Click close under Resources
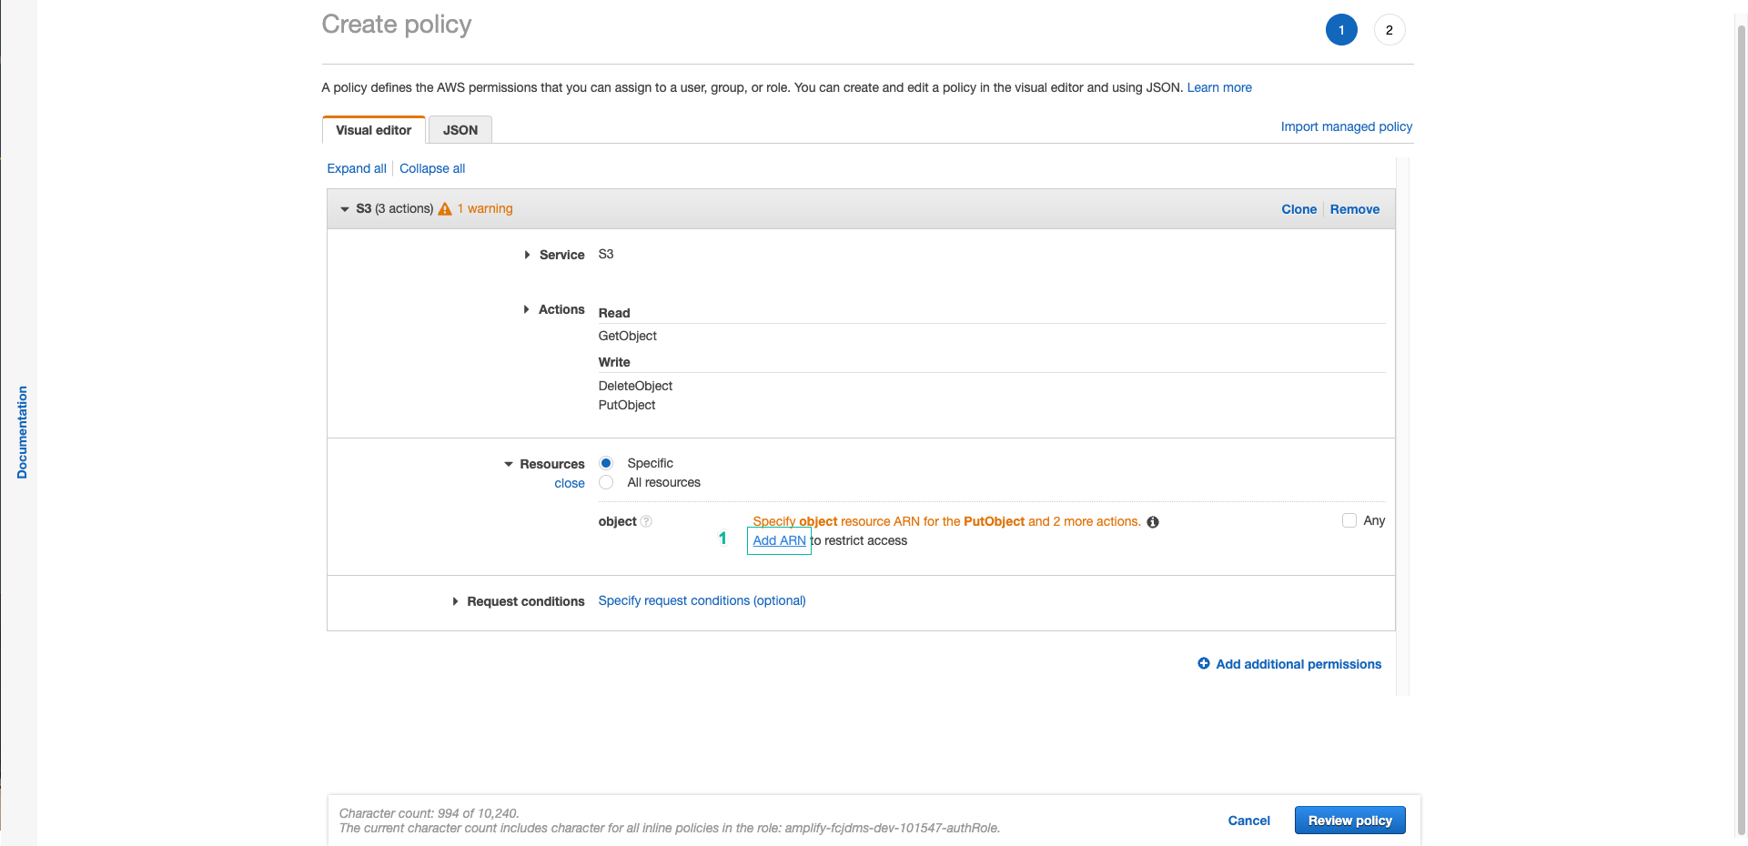Screen dimensions: 1748x846 click(570, 483)
